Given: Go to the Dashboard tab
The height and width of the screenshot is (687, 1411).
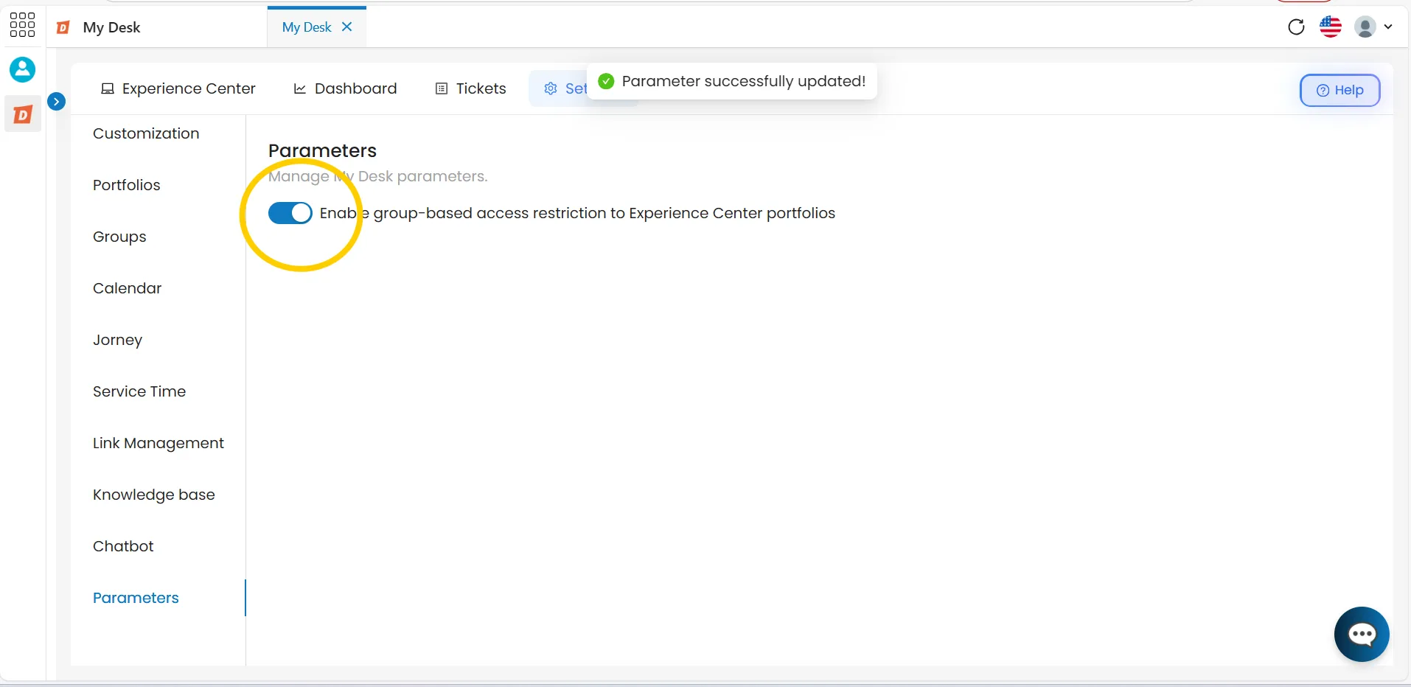Looking at the screenshot, I should pos(345,88).
